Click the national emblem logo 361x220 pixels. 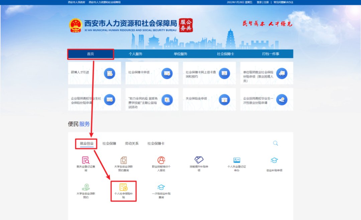pyautogui.click(x=76, y=25)
